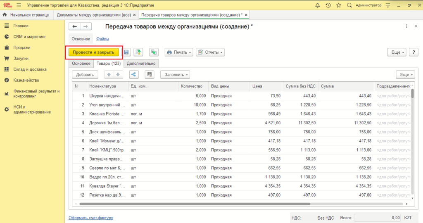Click the Количество column header
Viewport: 423px width, 223px height.
pyautogui.click(x=193, y=86)
